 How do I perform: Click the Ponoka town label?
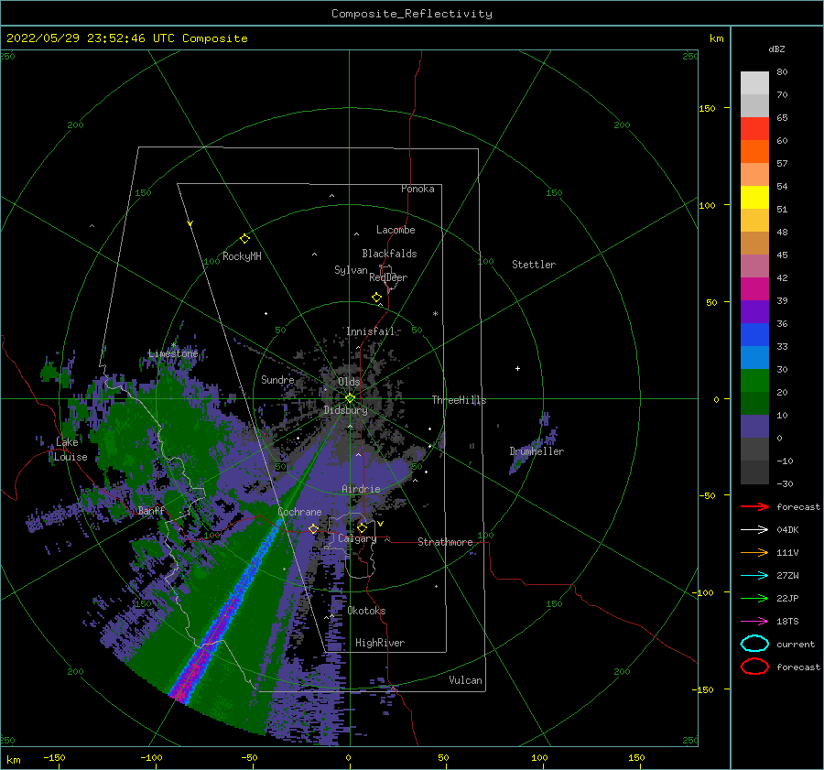pyautogui.click(x=417, y=189)
